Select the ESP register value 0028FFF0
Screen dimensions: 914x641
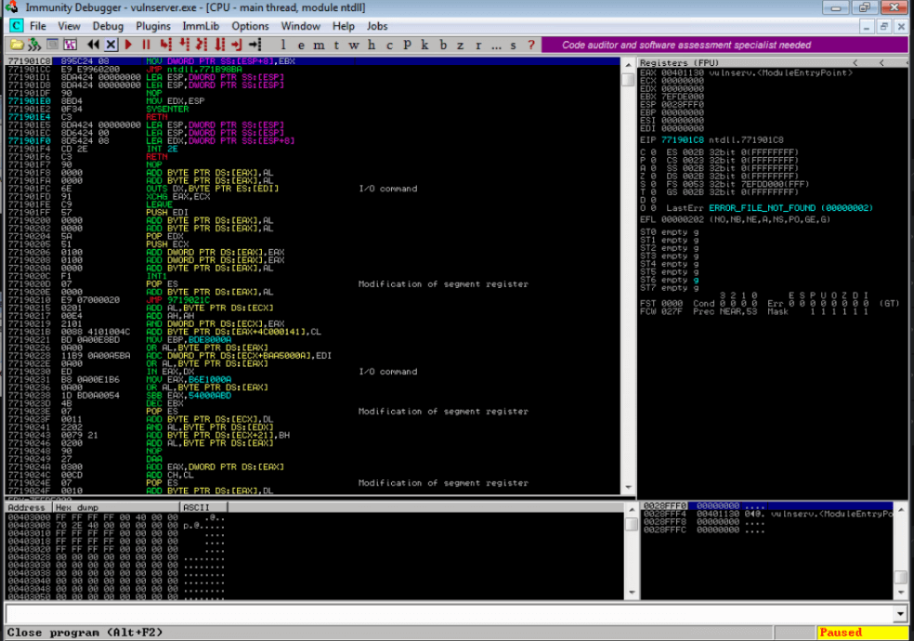(682, 105)
